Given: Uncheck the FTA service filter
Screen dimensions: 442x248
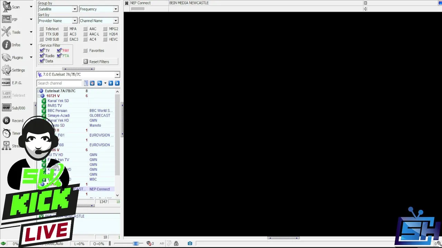Looking at the screenshot, I should point(59,55).
